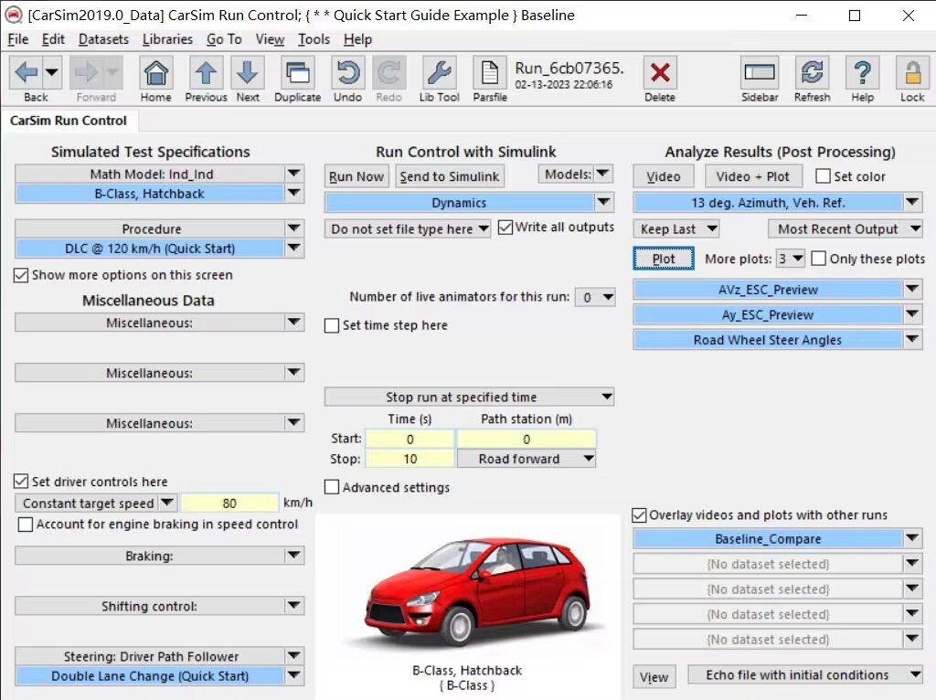Viewport: 936px width, 700px height.
Task: Open B-Class, Hatchback dataset dropdown arrow
Action: click(293, 194)
